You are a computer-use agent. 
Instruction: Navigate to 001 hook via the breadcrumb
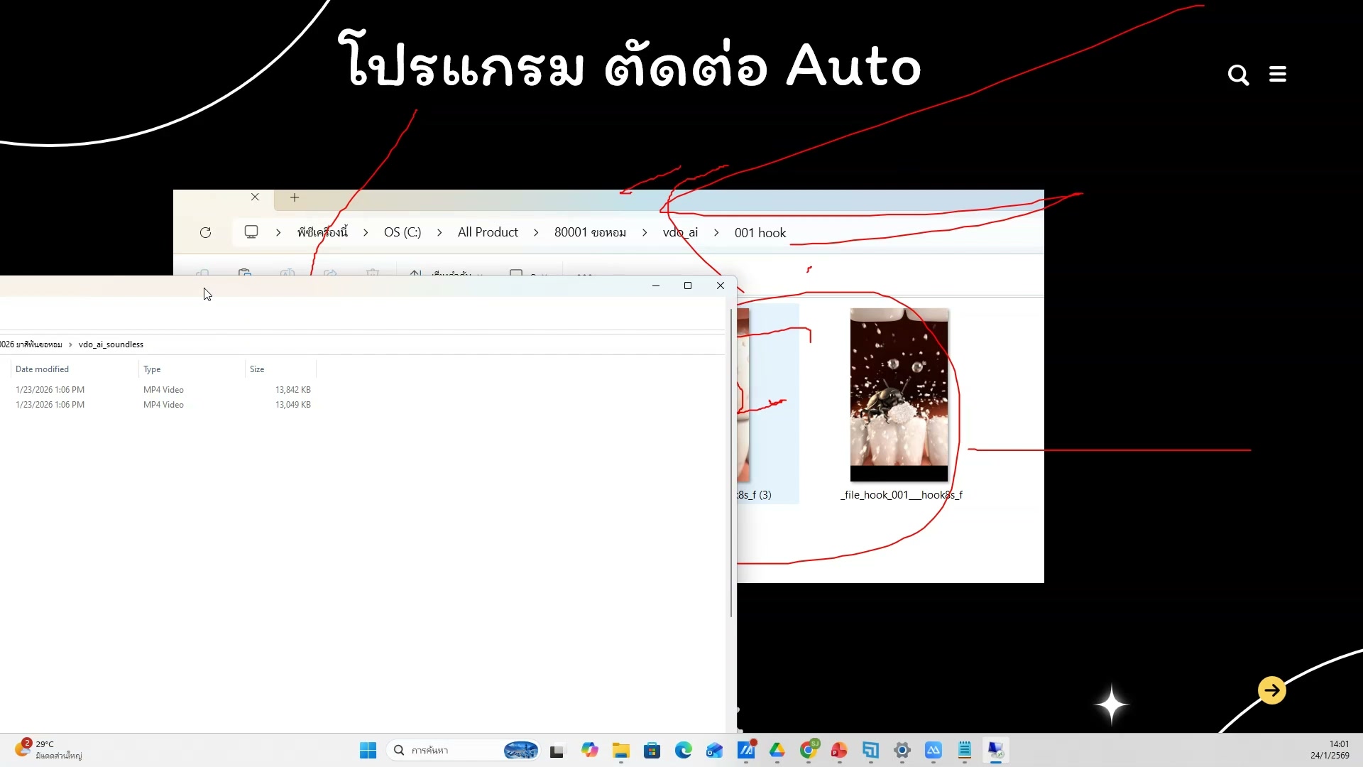point(760,232)
